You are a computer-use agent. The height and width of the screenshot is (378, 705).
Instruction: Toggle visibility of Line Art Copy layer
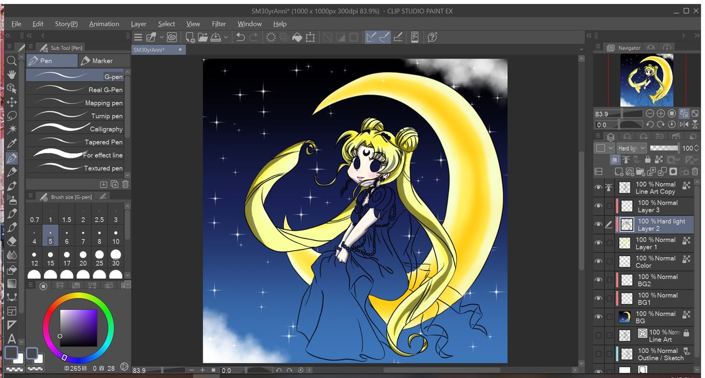point(599,188)
